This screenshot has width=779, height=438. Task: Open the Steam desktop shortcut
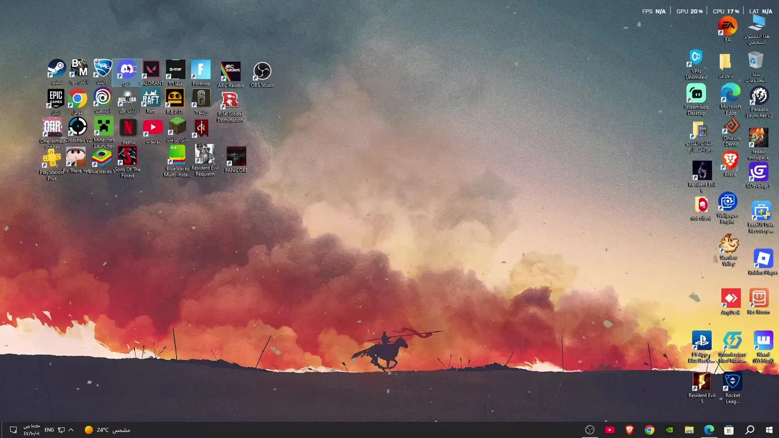point(57,72)
